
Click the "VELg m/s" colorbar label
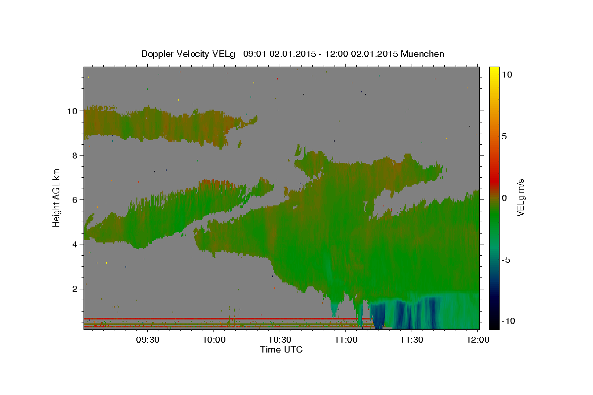(x=521, y=197)
